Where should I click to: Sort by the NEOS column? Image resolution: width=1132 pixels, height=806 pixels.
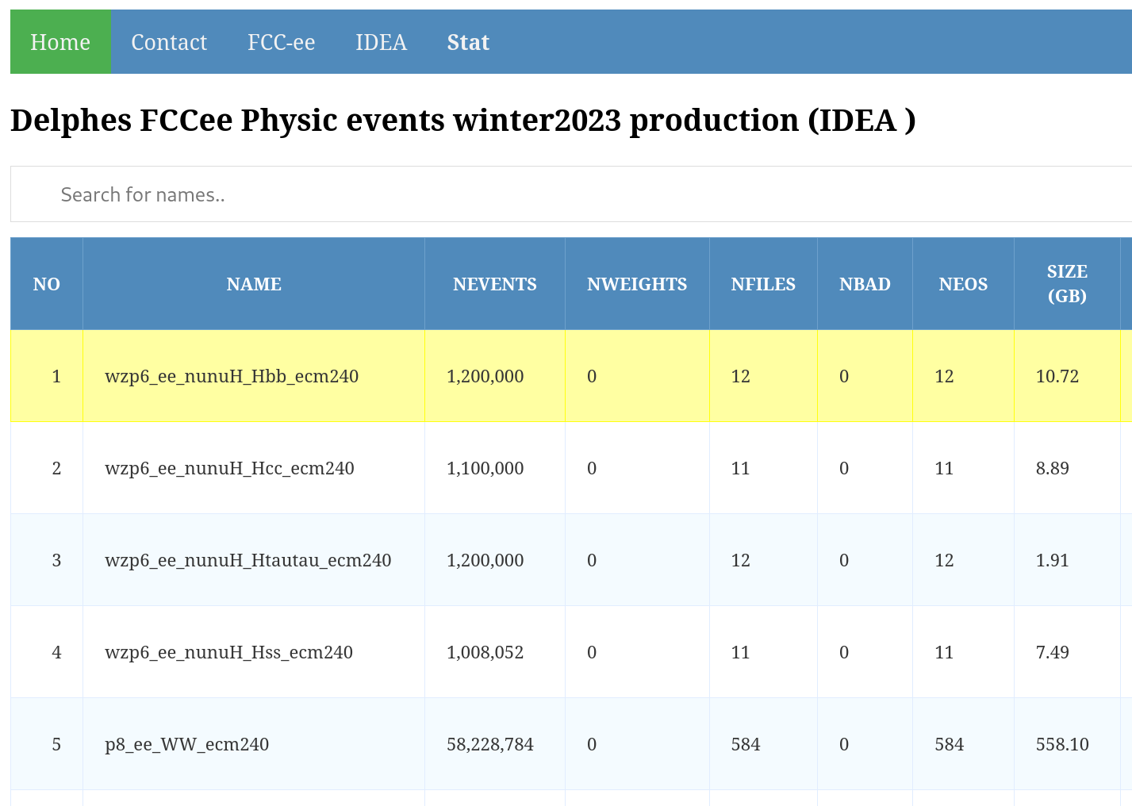coord(963,284)
